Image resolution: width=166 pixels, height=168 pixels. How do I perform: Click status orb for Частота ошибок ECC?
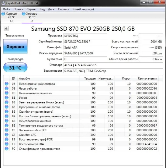pyautogui.click(x=7, y=130)
